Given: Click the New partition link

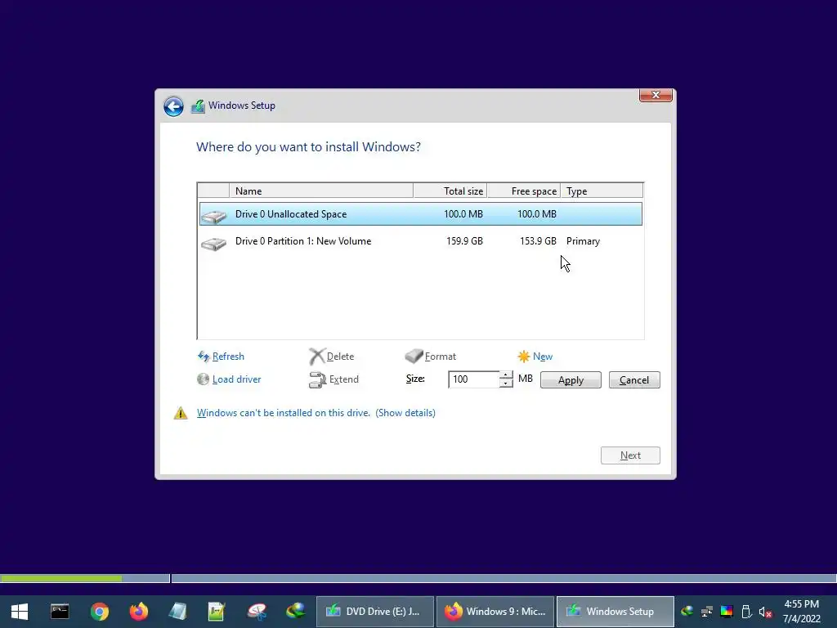Looking at the screenshot, I should pyautogui.click(x=543, y=357).
